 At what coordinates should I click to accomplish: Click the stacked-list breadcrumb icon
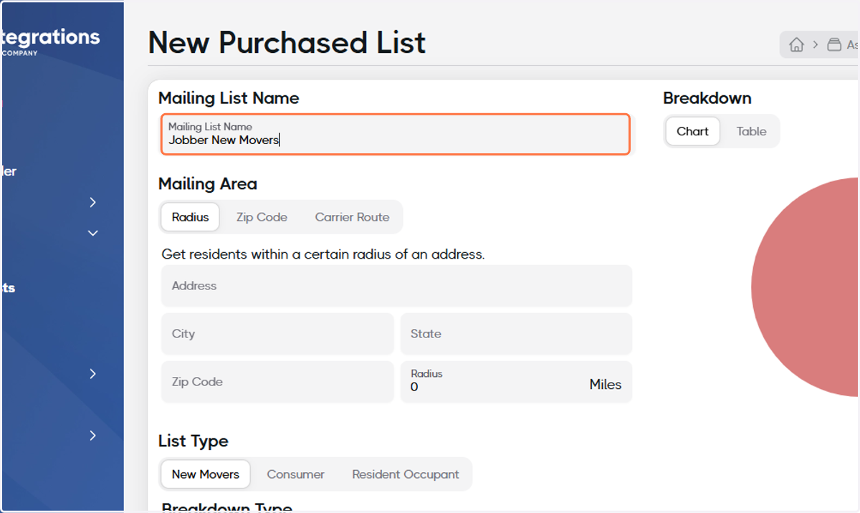pyautogui.click(x=833, y=44)
